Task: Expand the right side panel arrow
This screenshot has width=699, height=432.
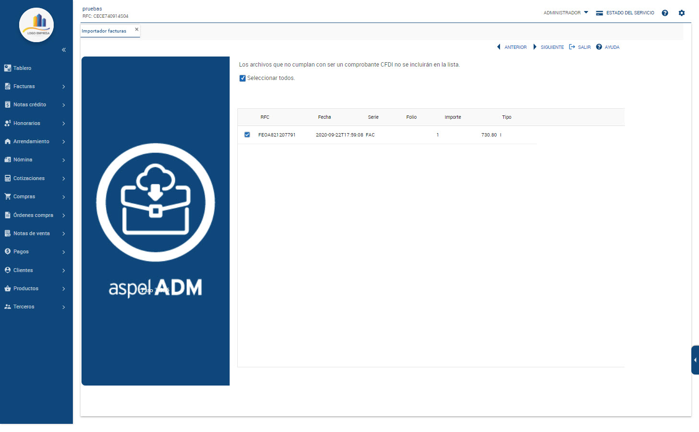Action: (x=695, y=360)
